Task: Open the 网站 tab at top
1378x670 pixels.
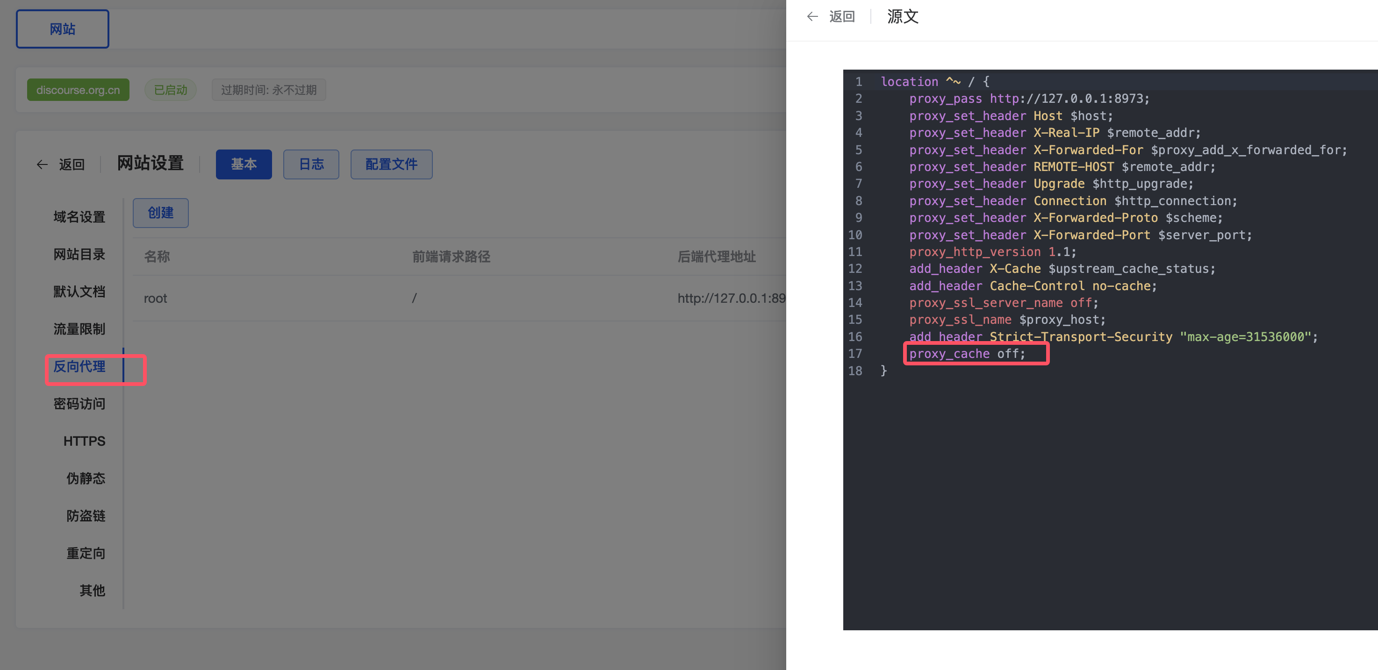Action: 62,29
